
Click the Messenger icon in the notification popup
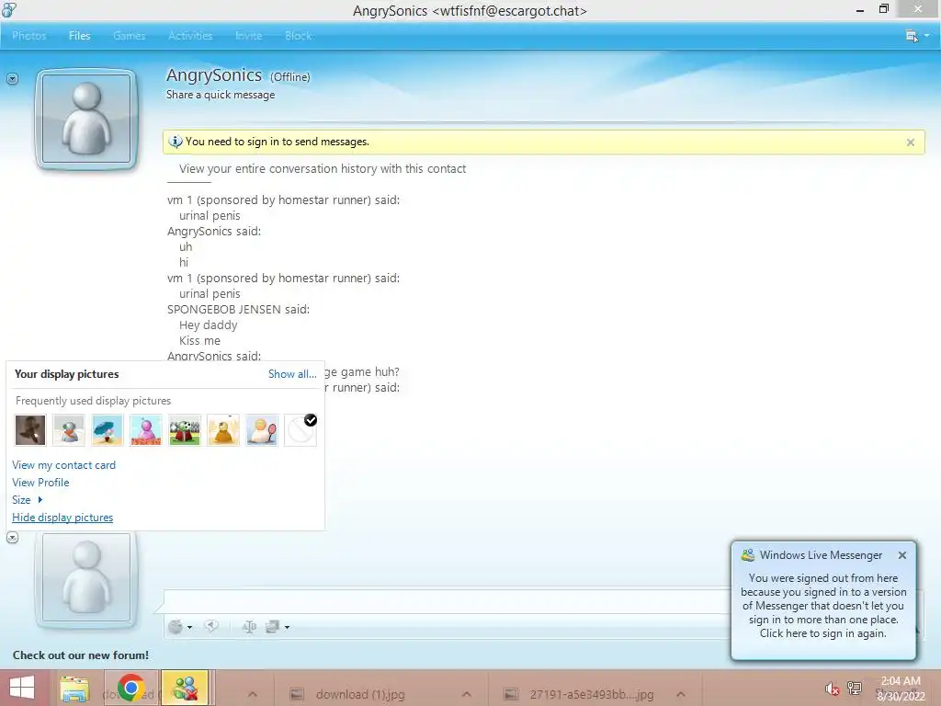tap(748, 555)
